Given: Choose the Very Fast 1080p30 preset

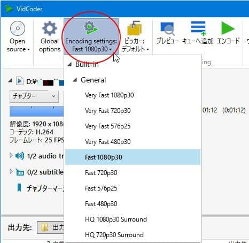Looking at the screenshot, I should pos(133,95).
